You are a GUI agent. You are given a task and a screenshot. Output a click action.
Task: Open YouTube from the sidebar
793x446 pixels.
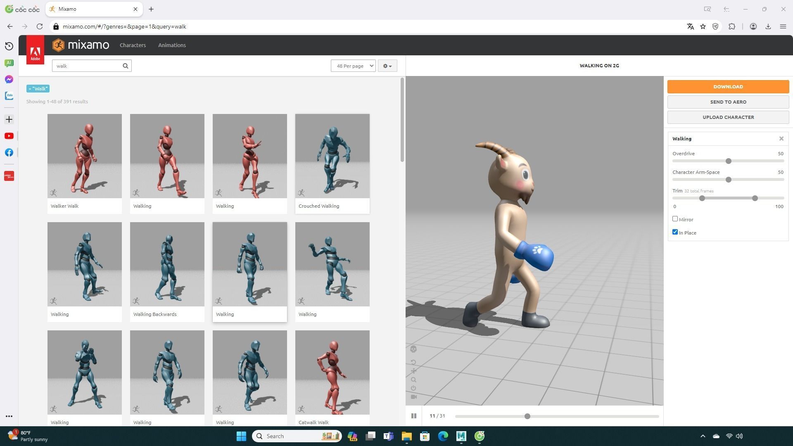9,136
